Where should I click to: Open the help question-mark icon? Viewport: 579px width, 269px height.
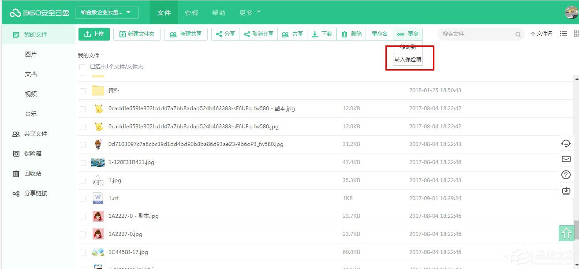click(567, 174)
